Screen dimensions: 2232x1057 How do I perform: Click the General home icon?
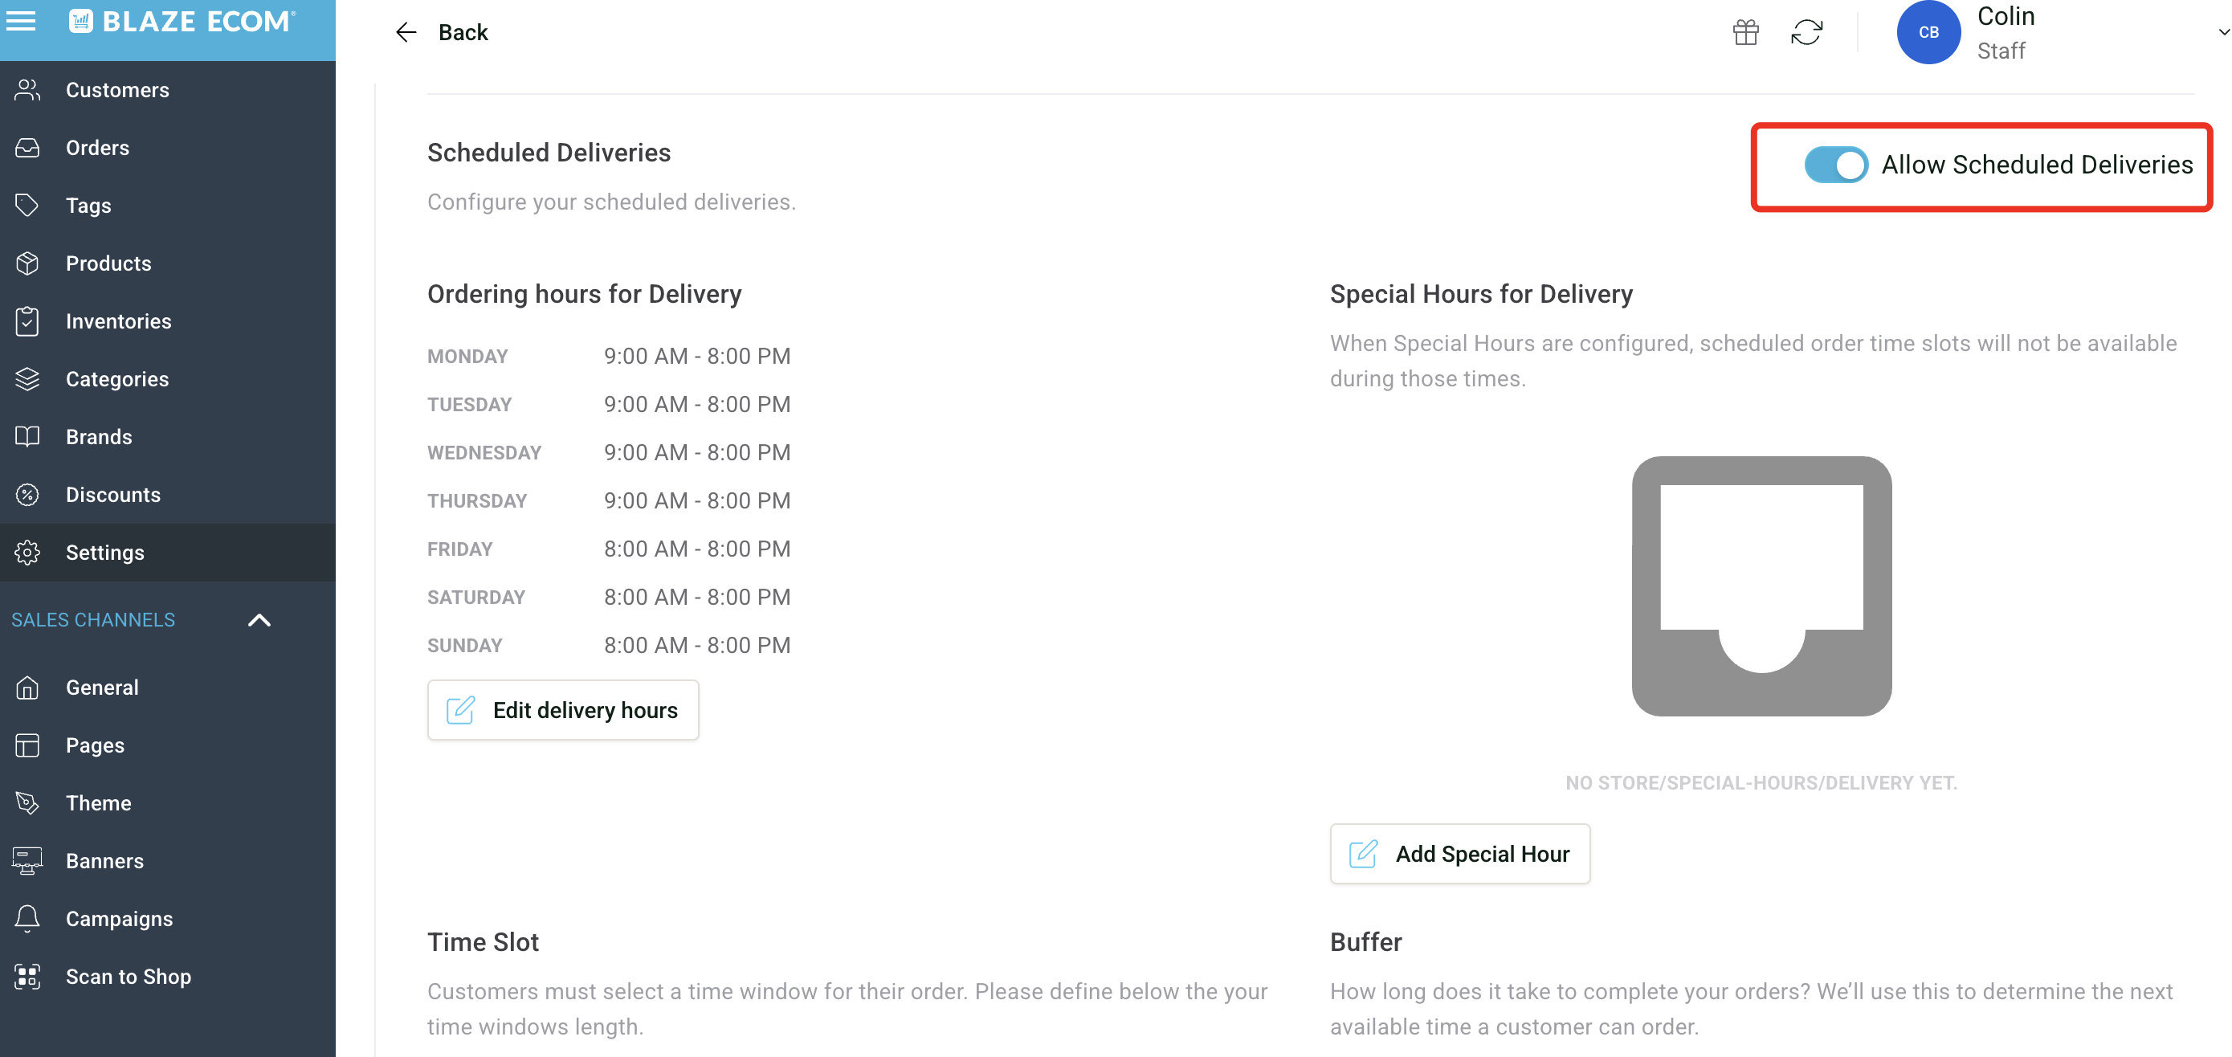click(x=28, y=687)
